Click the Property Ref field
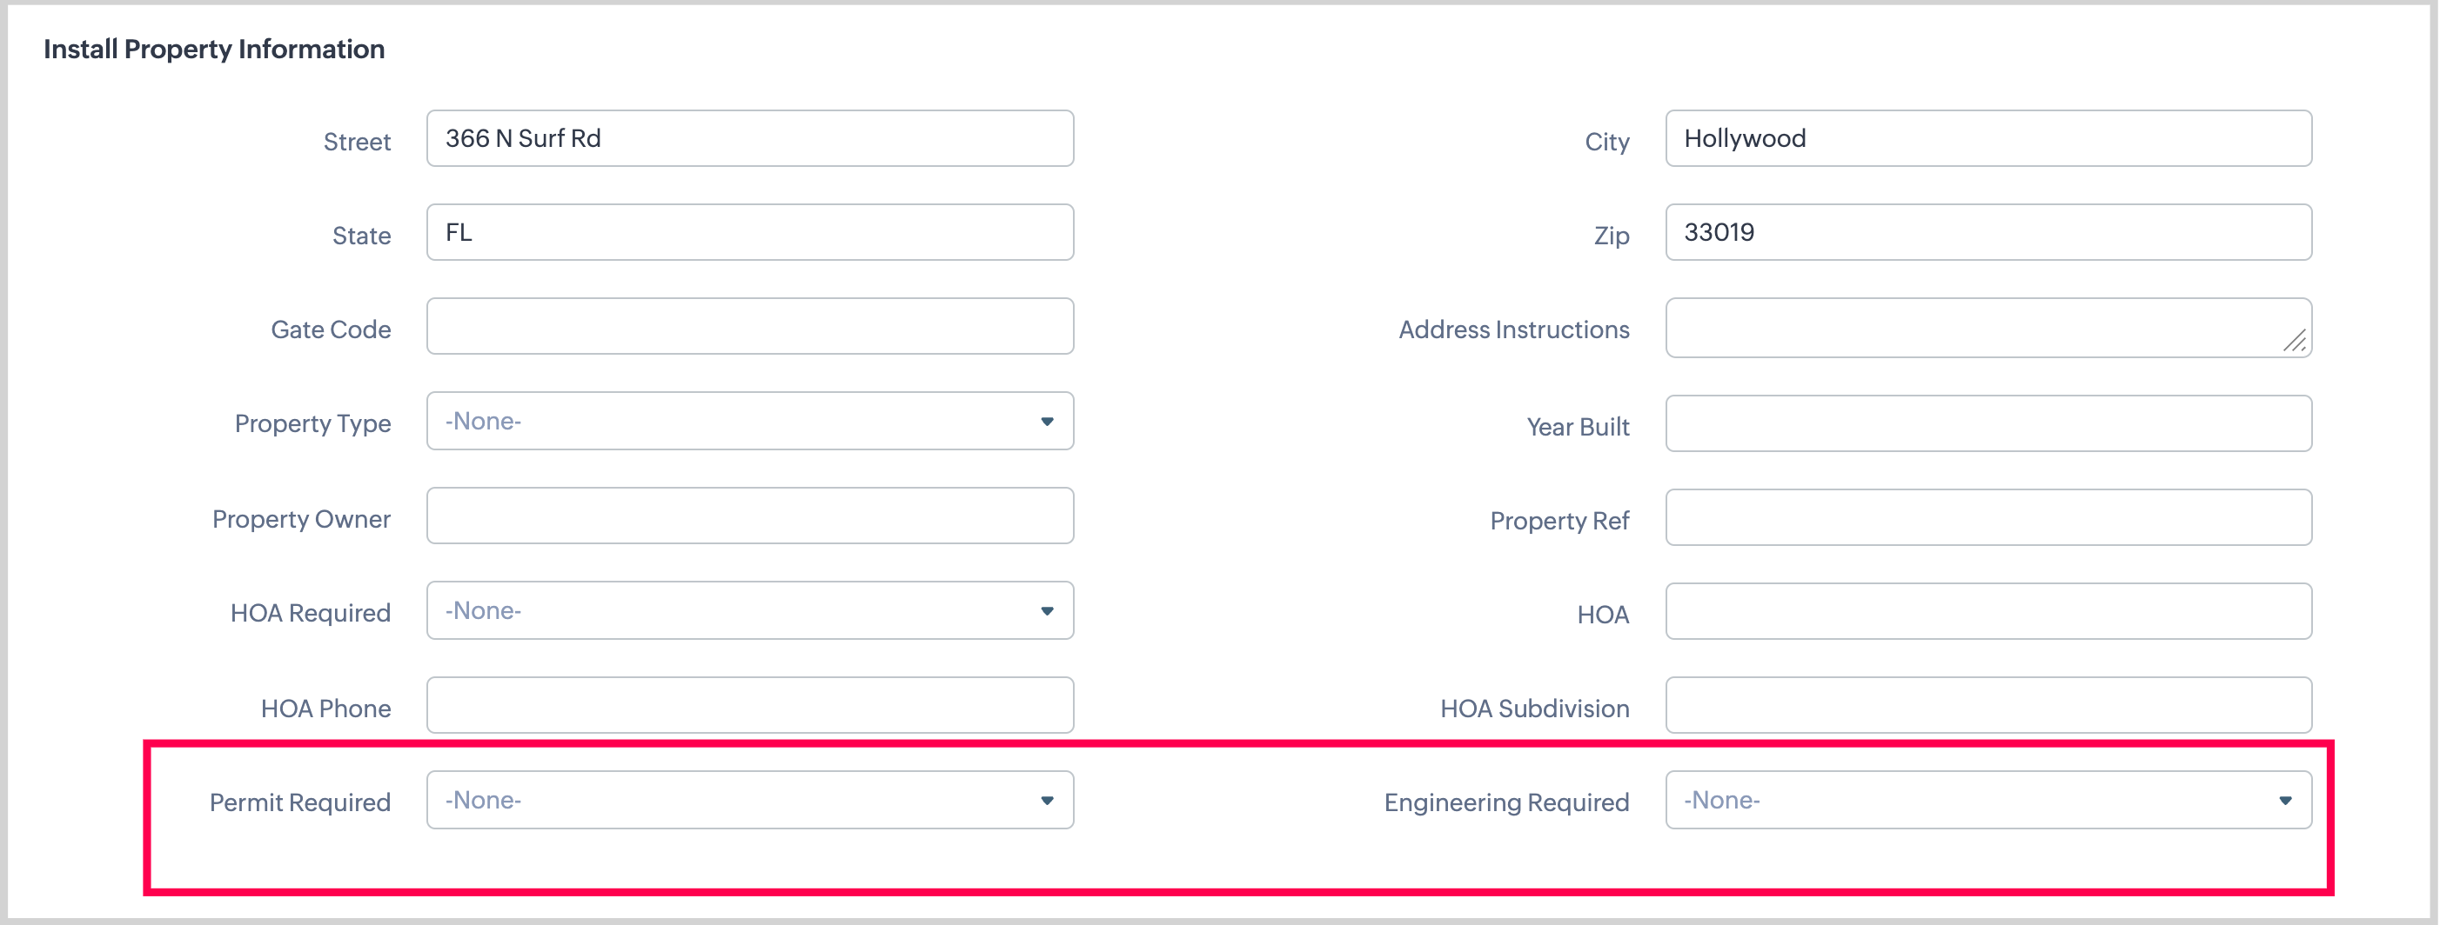This screenshot has width=2440, height=925. pyautogui.click(x=1988, y=517)
